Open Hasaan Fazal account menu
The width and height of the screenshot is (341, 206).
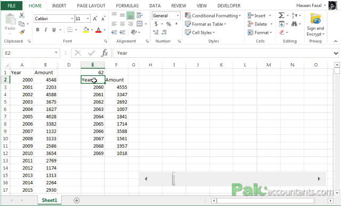(x=311, y=5)
